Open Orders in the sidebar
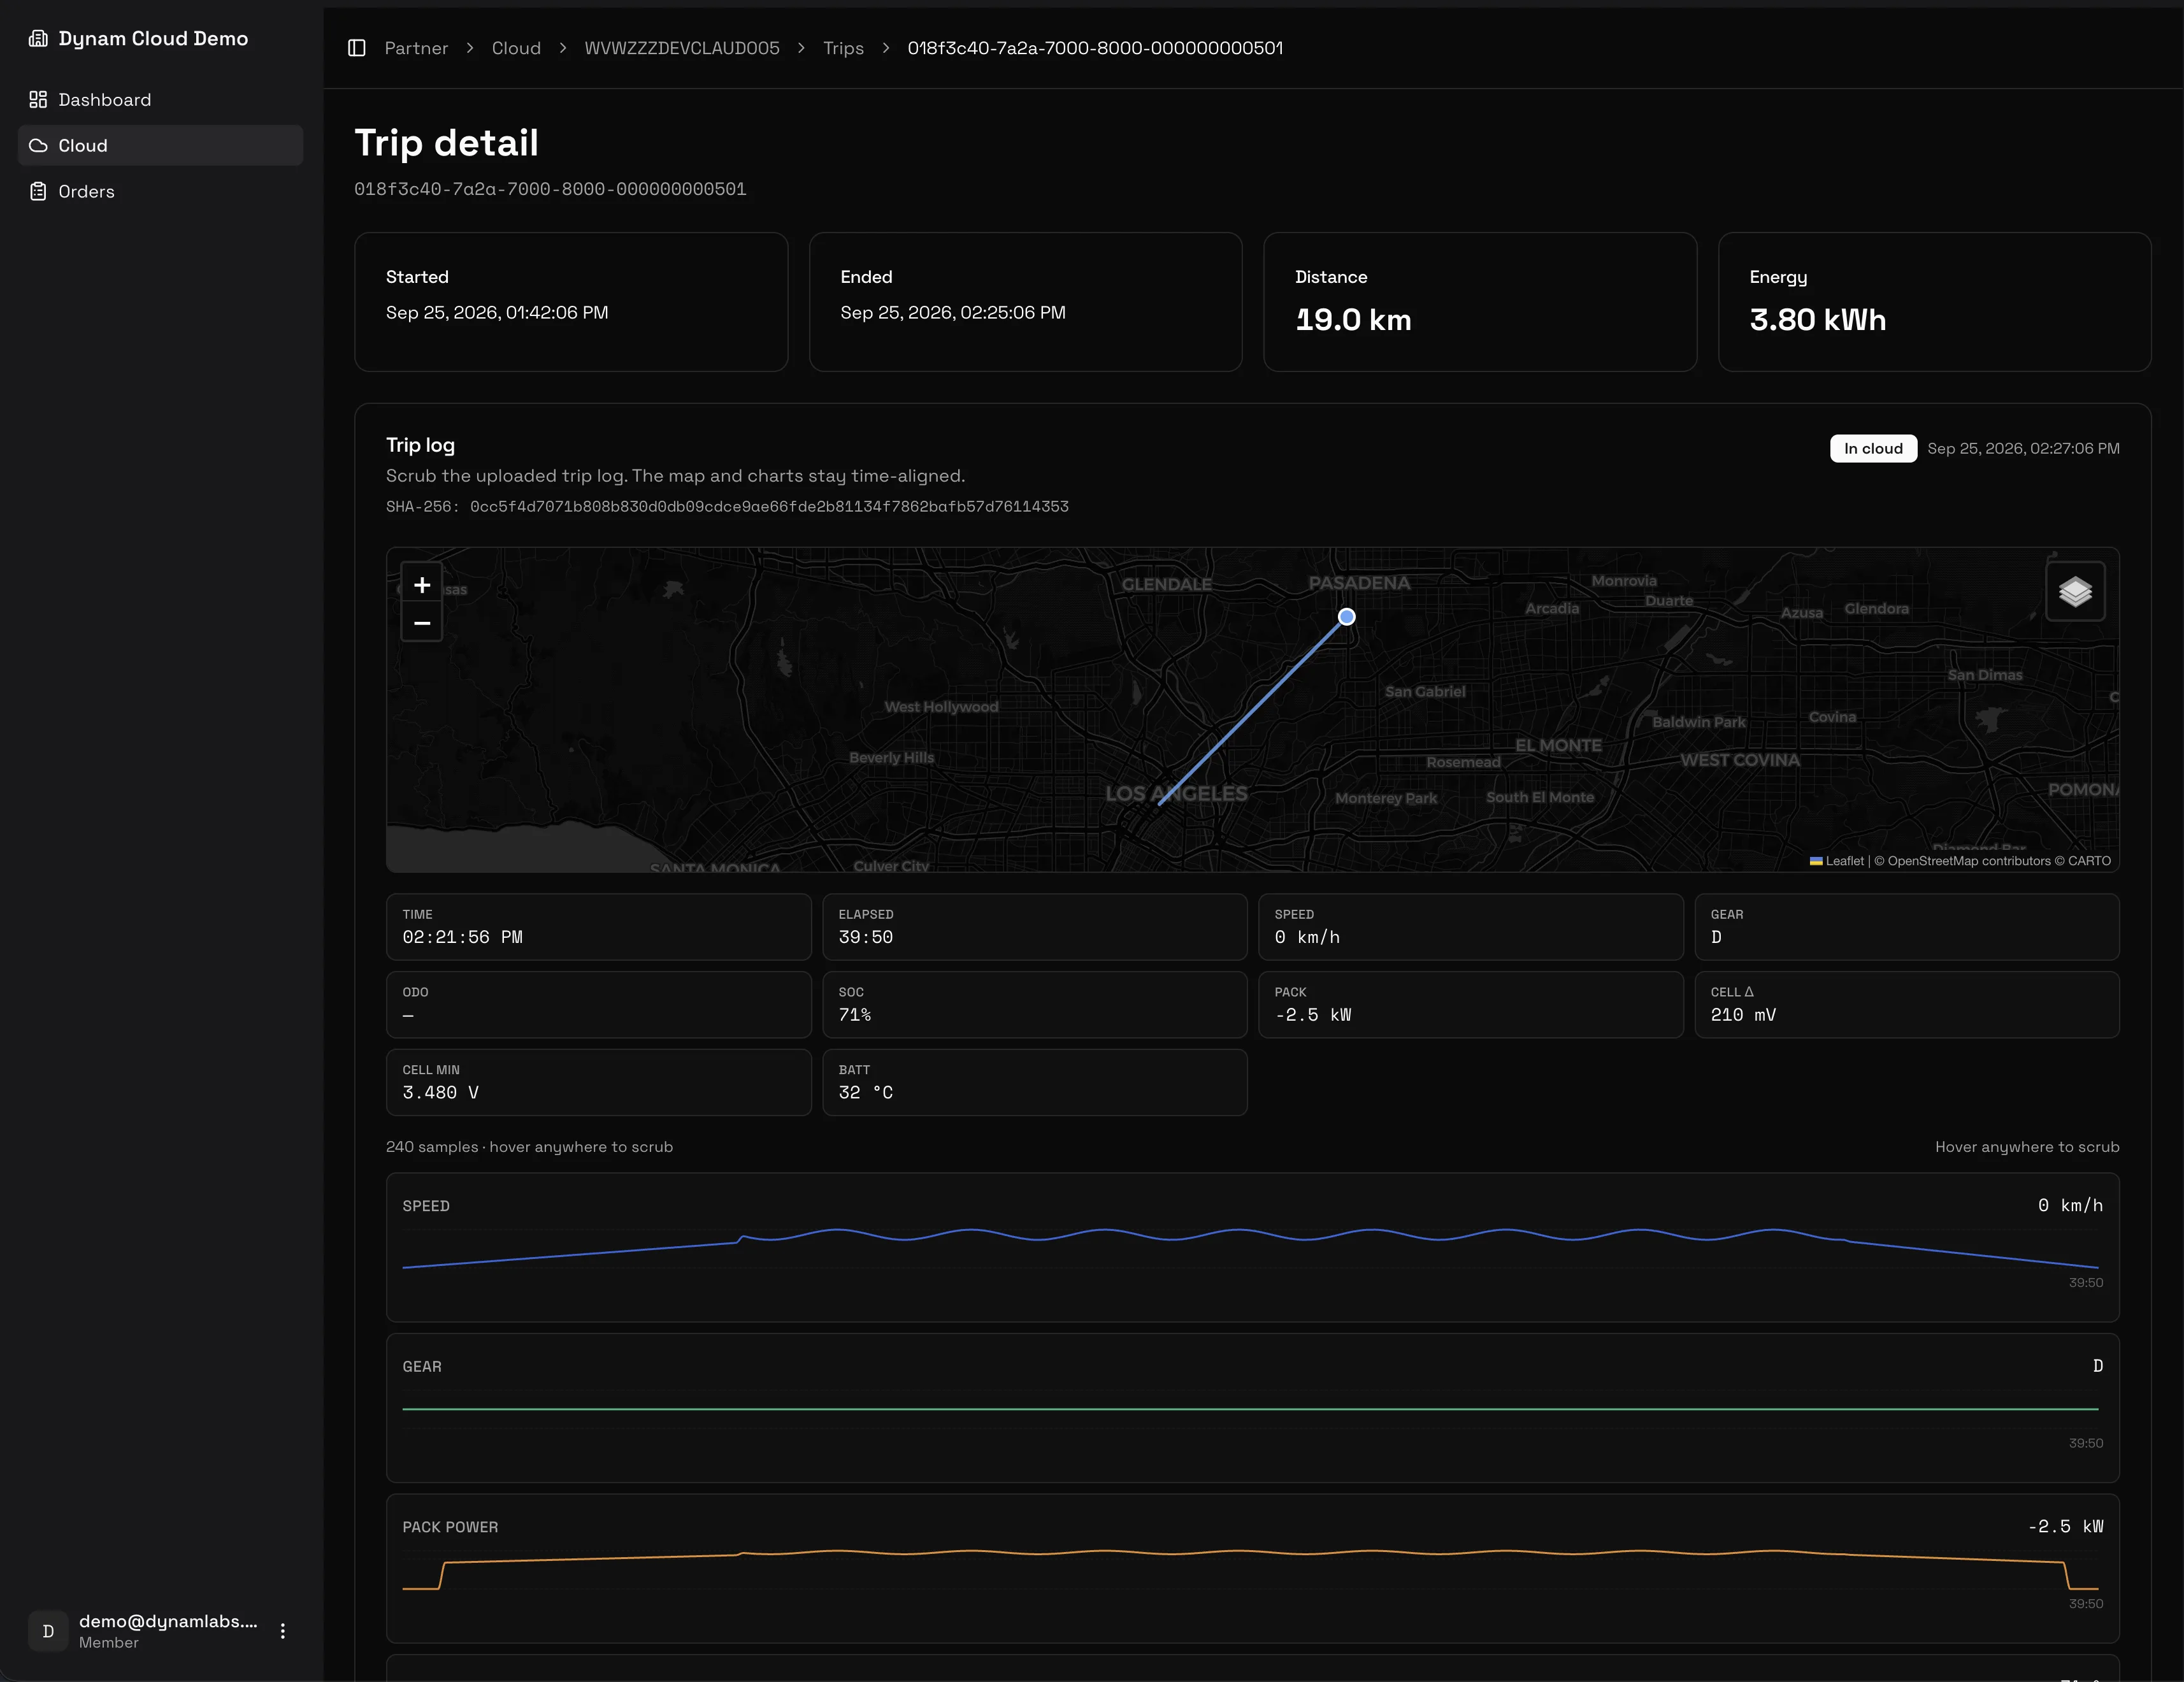2184x1682 pixels. [160, 192]
